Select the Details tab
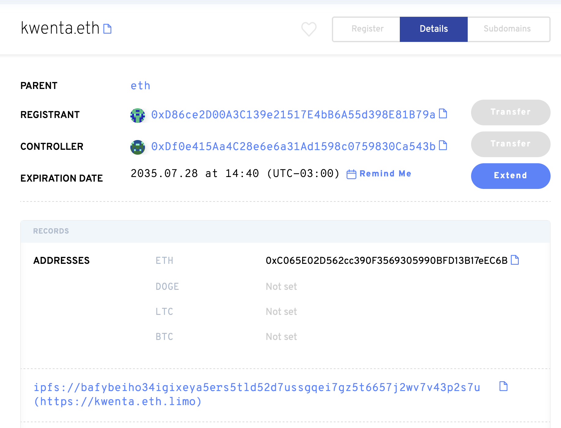This screenshot has width=561, height=428. coord(433,29)
